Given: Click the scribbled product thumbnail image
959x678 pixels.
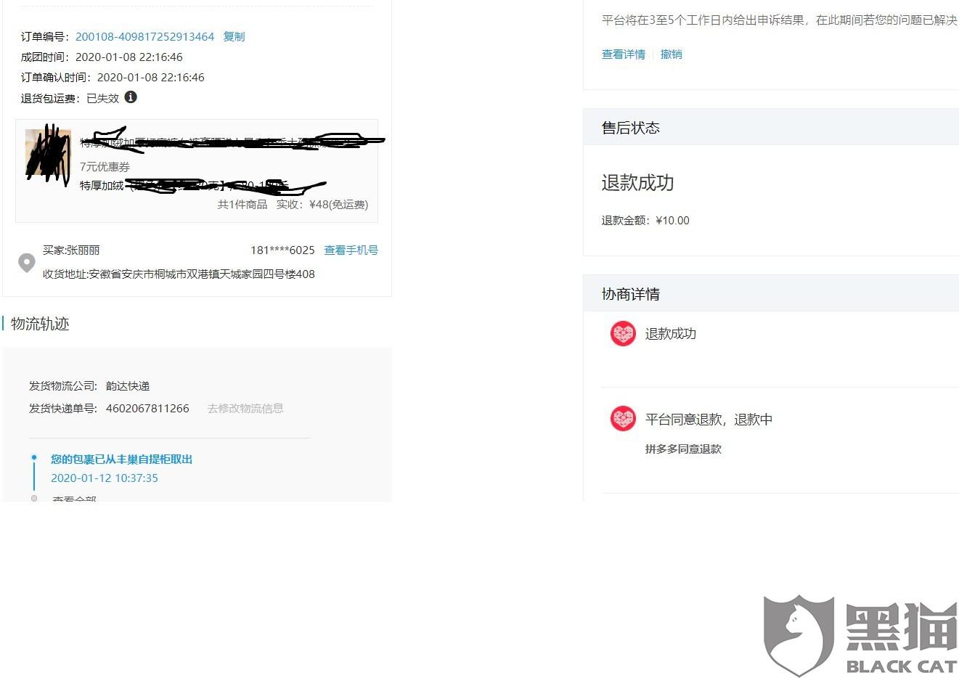Looking at the screenshot, I should pyautogui.click(x=48, y=152).
